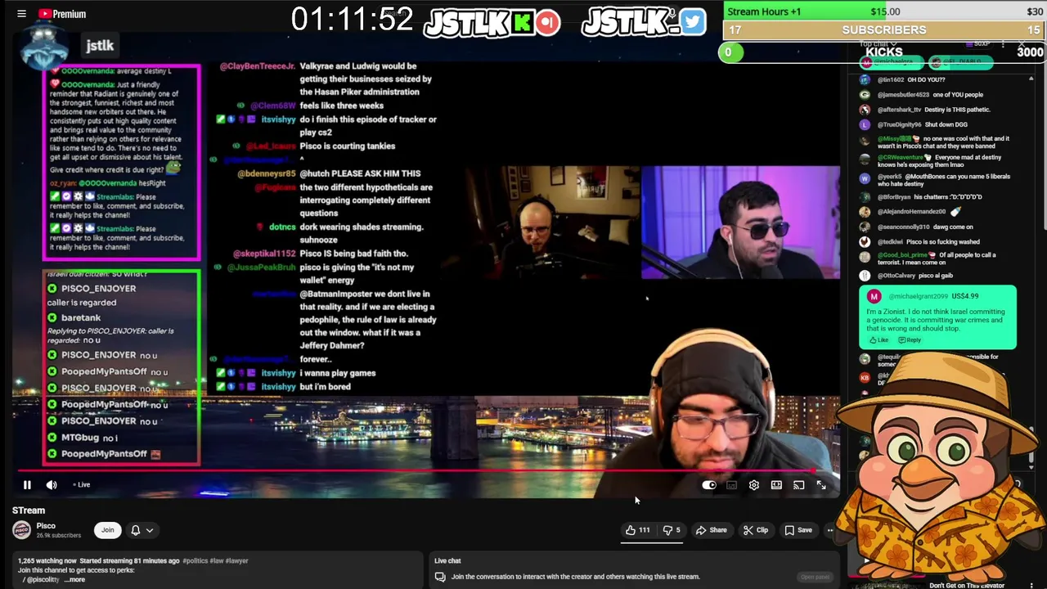The image size is (1047, 589).
Task: Open the Pisco channel name link
Action: point(46,526)
